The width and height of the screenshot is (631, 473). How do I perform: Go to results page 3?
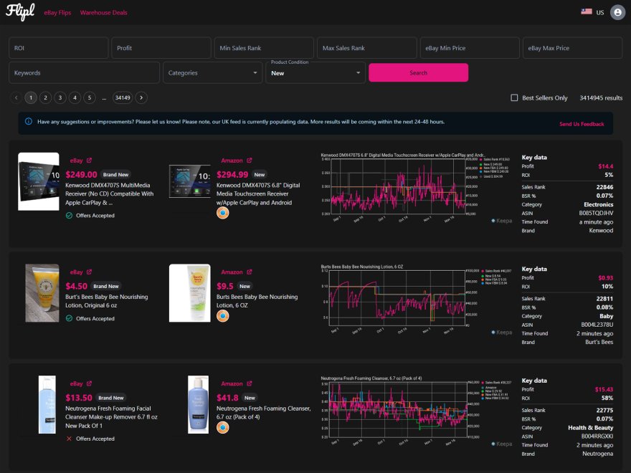[x=60, y=97]
